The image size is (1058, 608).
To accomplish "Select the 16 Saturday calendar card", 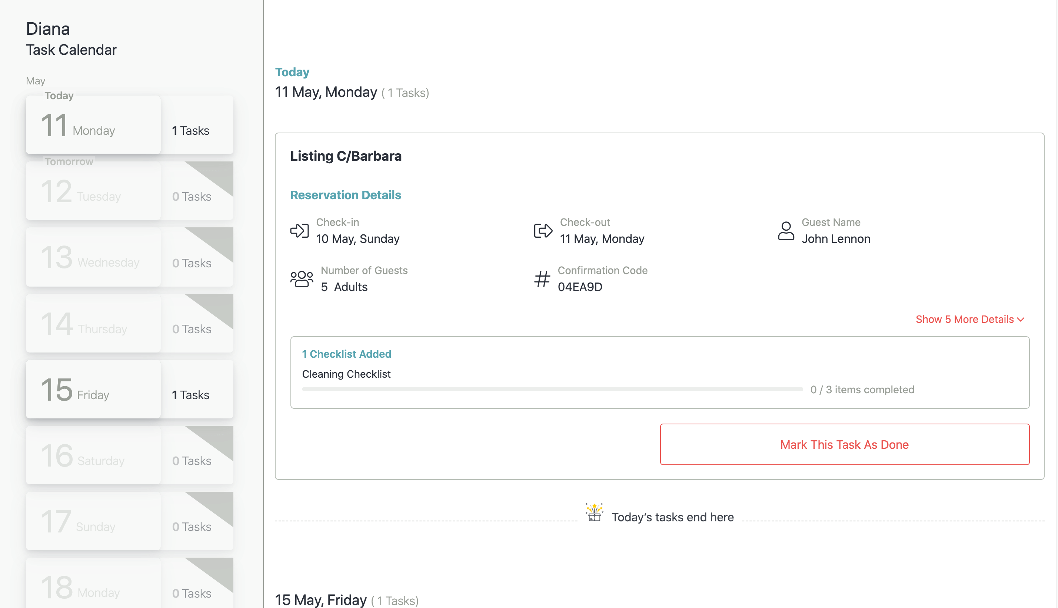I will tap(130, 455).
